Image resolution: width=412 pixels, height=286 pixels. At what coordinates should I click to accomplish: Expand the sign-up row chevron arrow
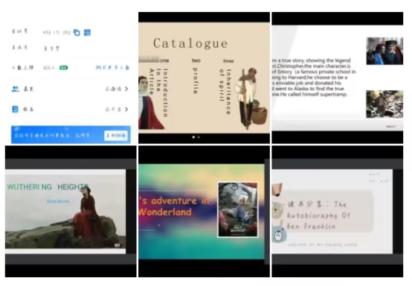pyautogui.click(x=126, y=109)
